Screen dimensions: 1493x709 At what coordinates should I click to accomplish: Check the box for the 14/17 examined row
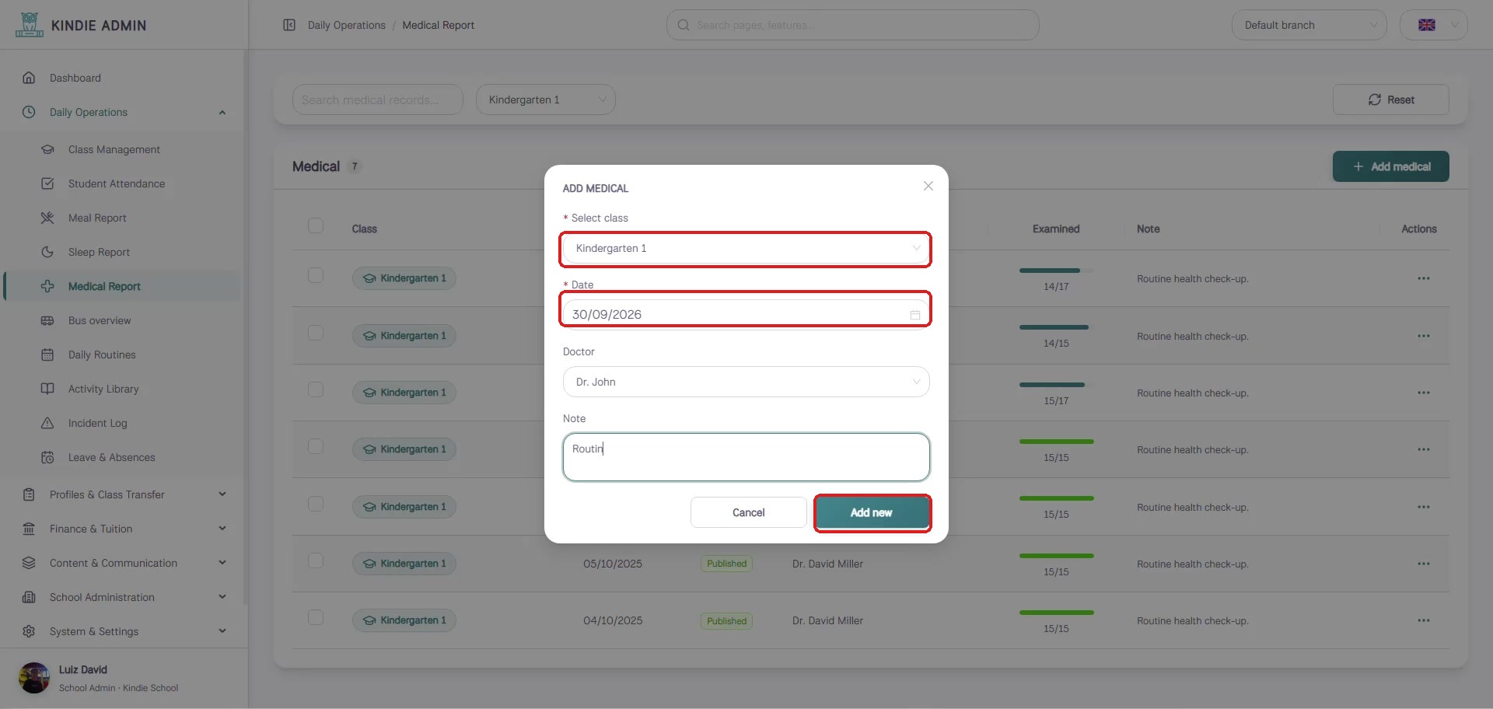click(x=316, y=275)
